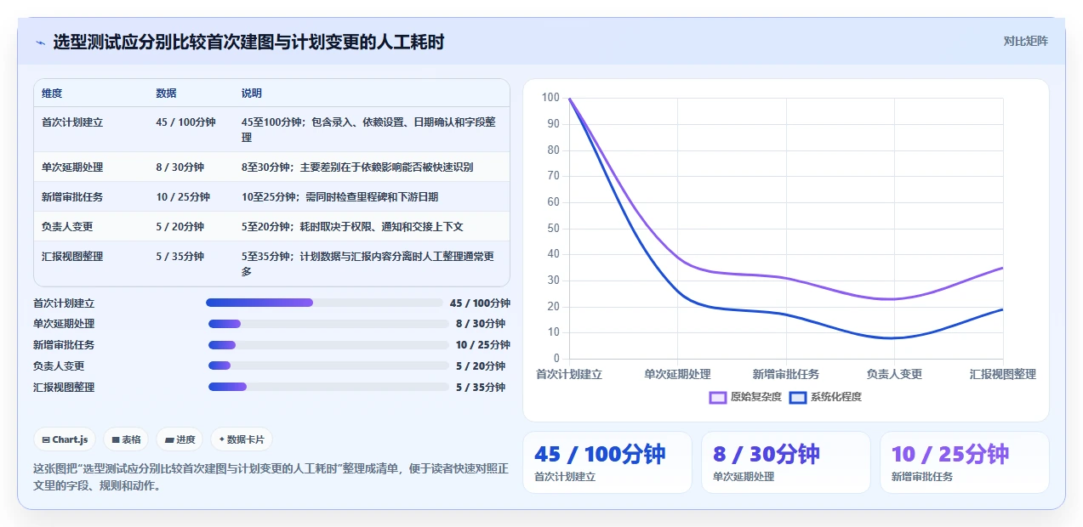
Task: Click chart x-axis label 首次计划建立
Action: tap(569, 374)
